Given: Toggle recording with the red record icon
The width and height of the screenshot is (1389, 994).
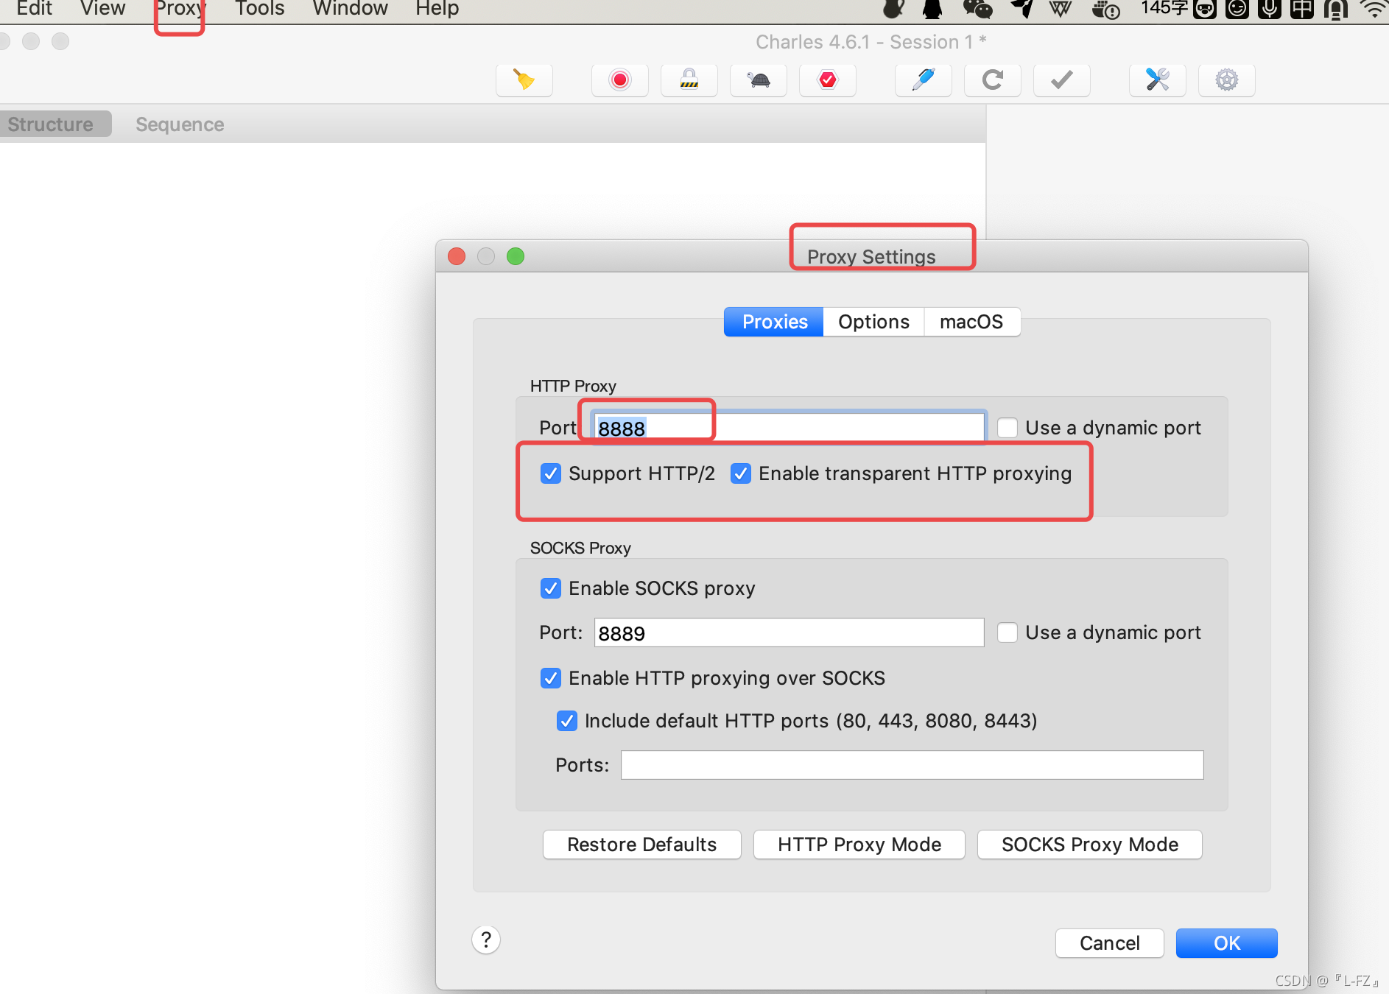Looking at the screenshot, I should pyautogui.click(x=620, y=80).
